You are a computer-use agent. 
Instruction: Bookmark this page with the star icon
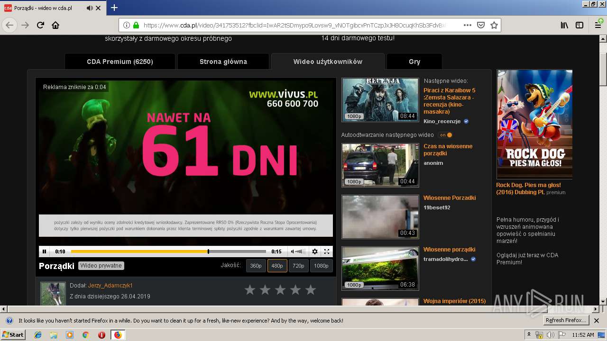coord(494,26)
